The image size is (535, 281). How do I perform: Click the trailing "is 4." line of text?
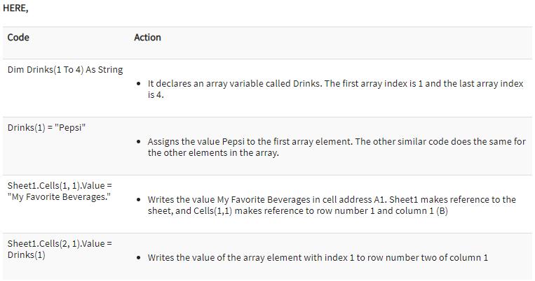pos(156,95)
